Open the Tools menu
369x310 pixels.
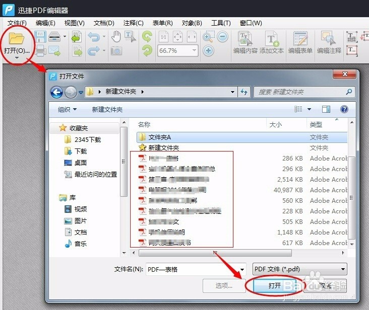click(x=221, y=23)
